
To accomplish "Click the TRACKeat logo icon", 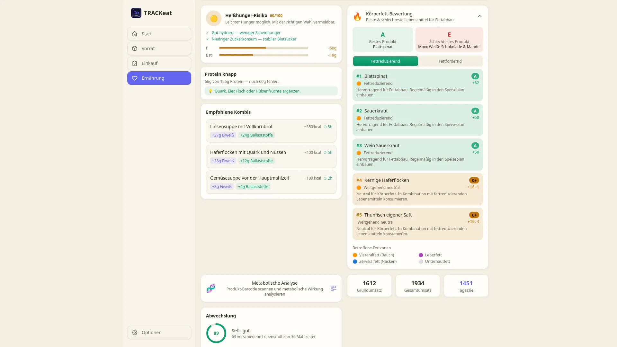I will tap(136, 13).
